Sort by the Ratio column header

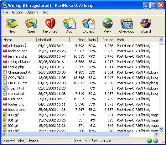tap(92, 40)
